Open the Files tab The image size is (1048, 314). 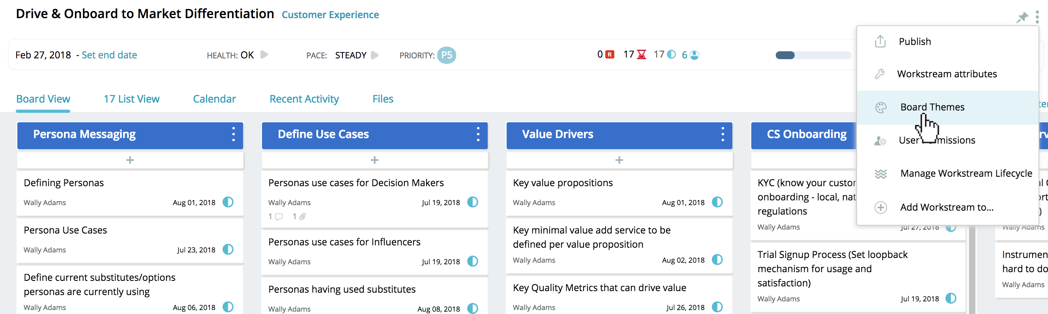coord(382,99)
